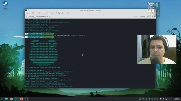Click the 'Using llvm (default)' line

(x=35, y=70)
